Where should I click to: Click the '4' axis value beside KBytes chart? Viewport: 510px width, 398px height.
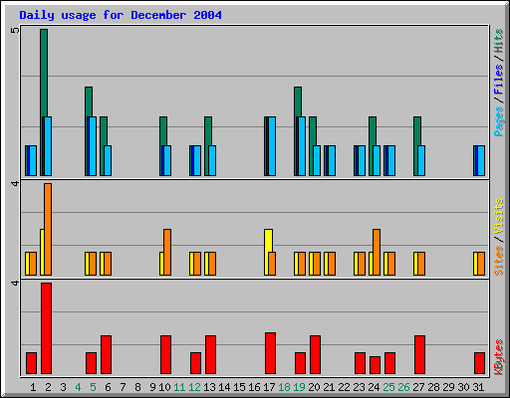point(15,283)
